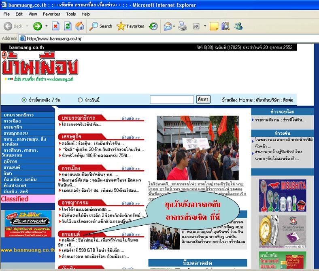Select the ข่าวย้อนหลัง 7 วัน radio button

click(24, 100)
